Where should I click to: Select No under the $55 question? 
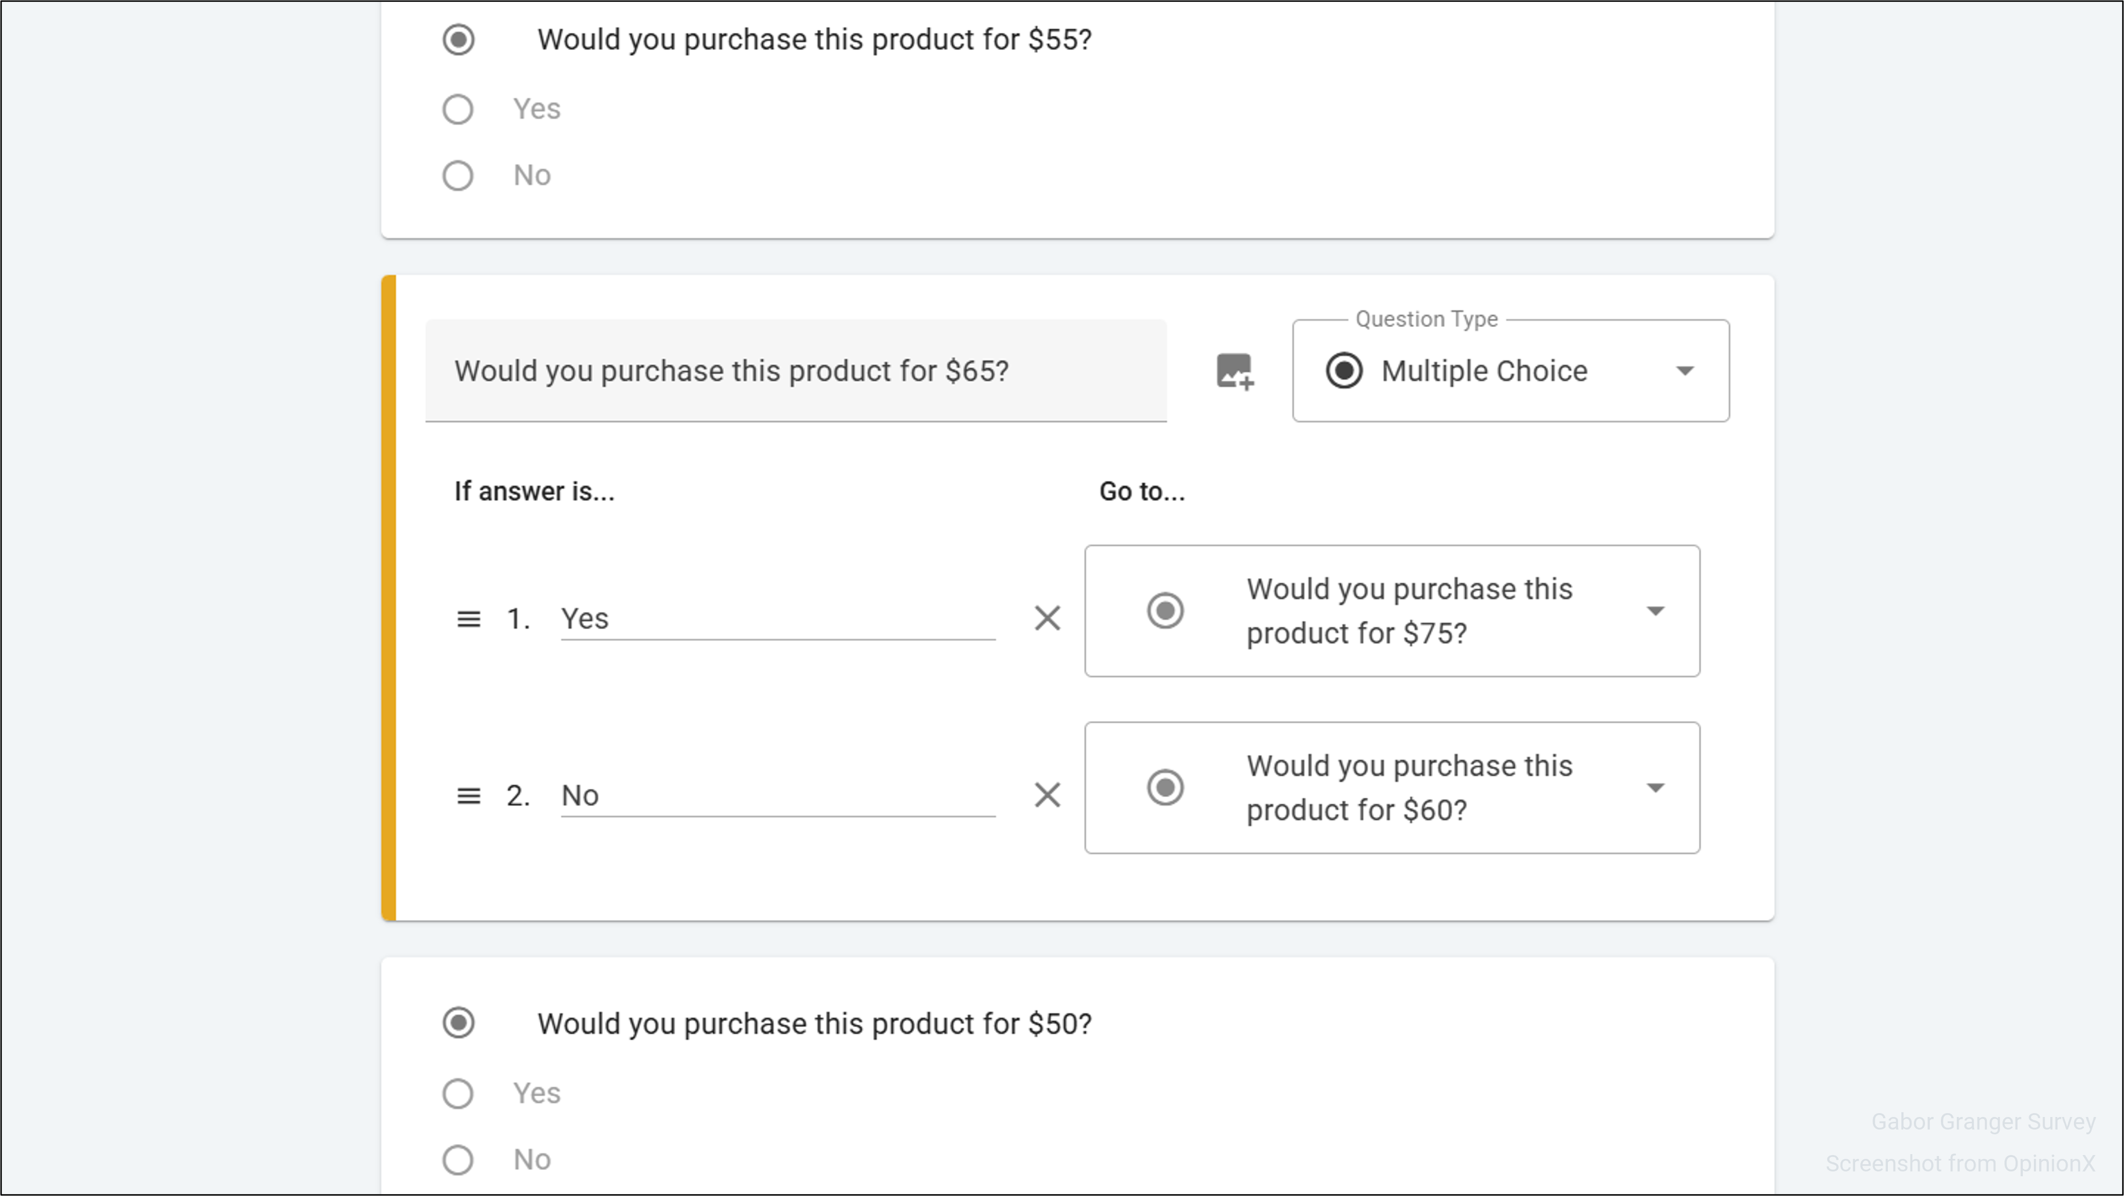(458, 175)
